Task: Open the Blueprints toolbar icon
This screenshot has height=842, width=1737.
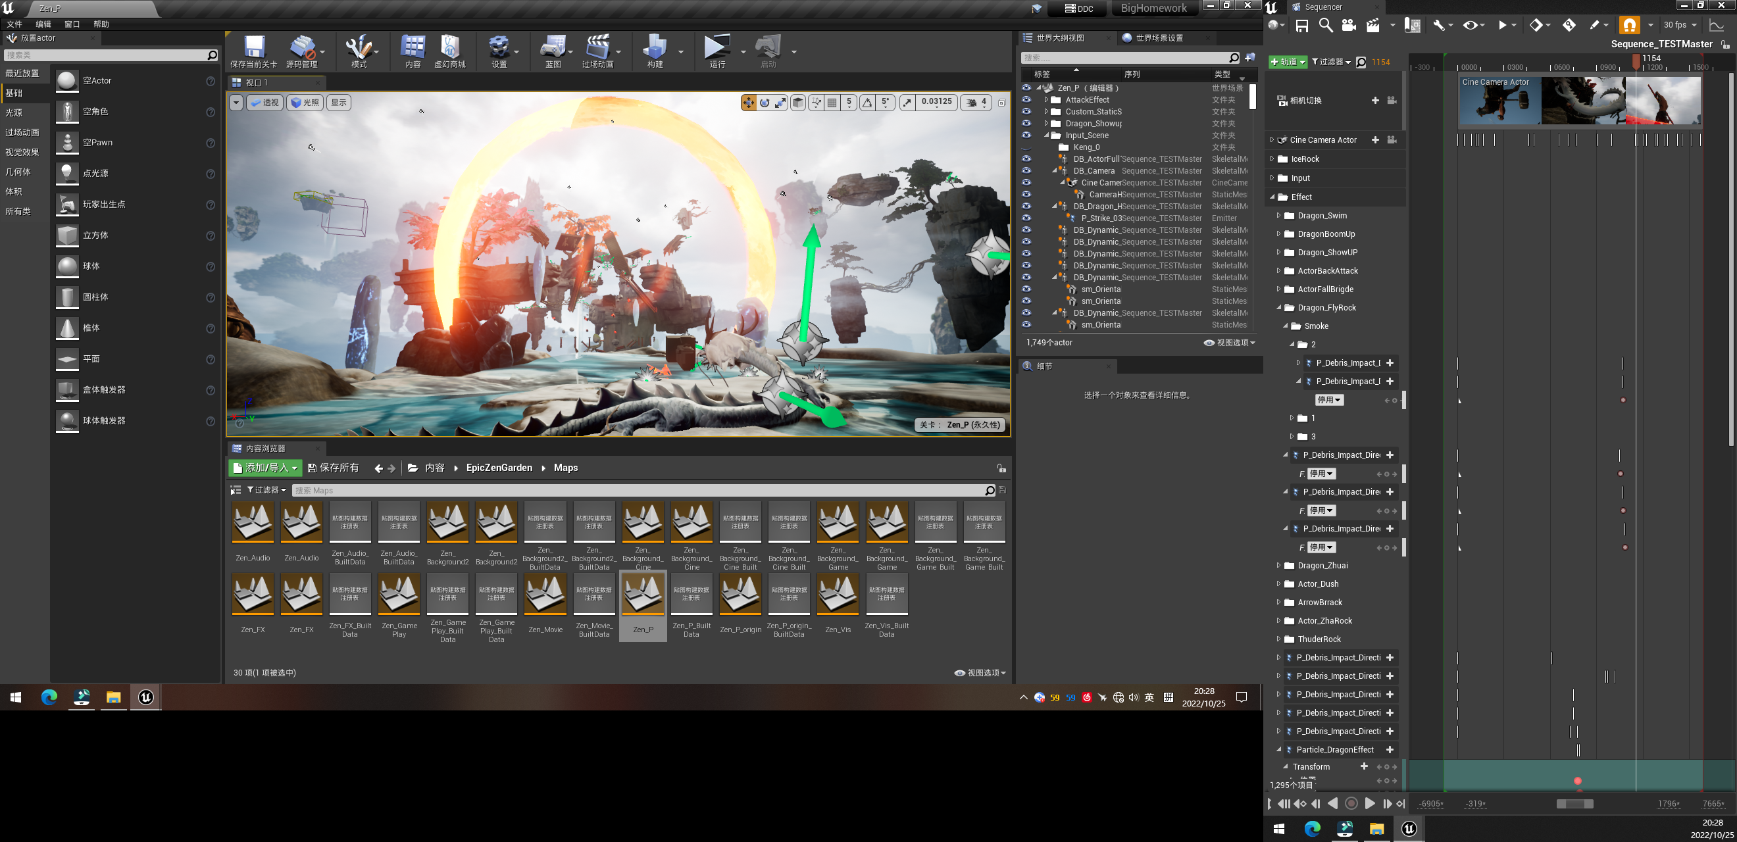Action: (552, 47)
